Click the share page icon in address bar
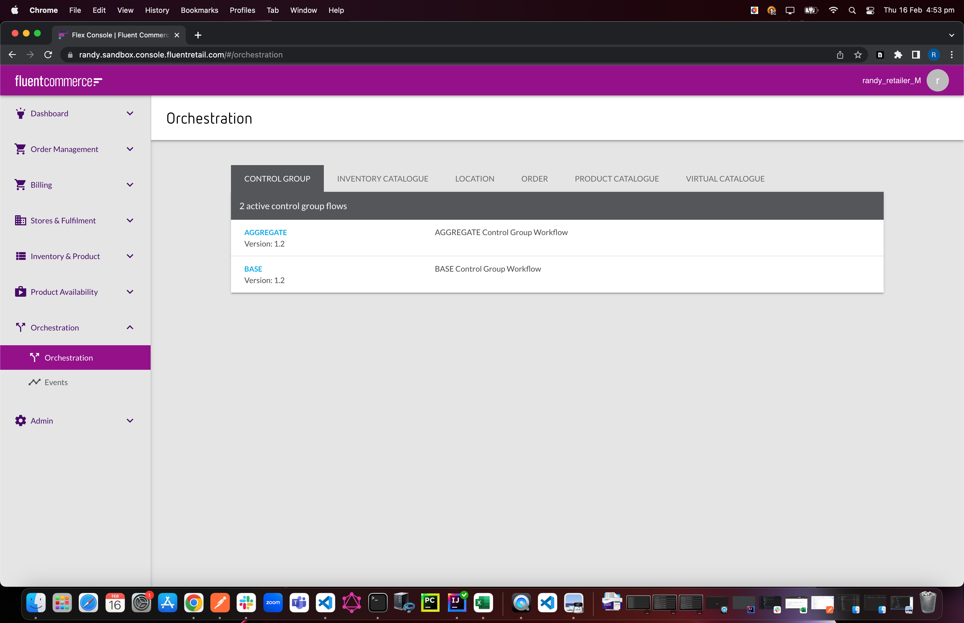Screen dimensions: 964x623 point(840,55)
